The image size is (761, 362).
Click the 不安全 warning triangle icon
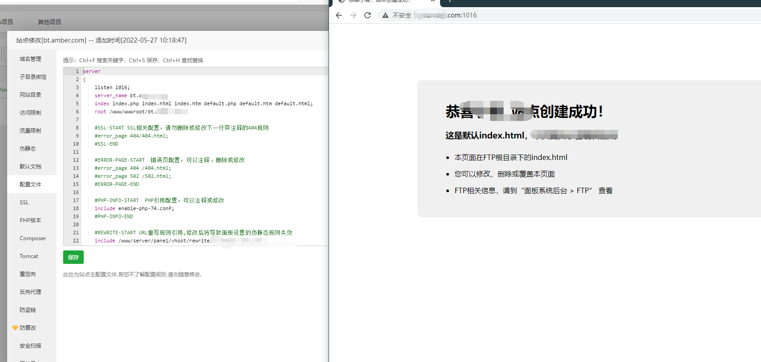[x=385, y=15]
